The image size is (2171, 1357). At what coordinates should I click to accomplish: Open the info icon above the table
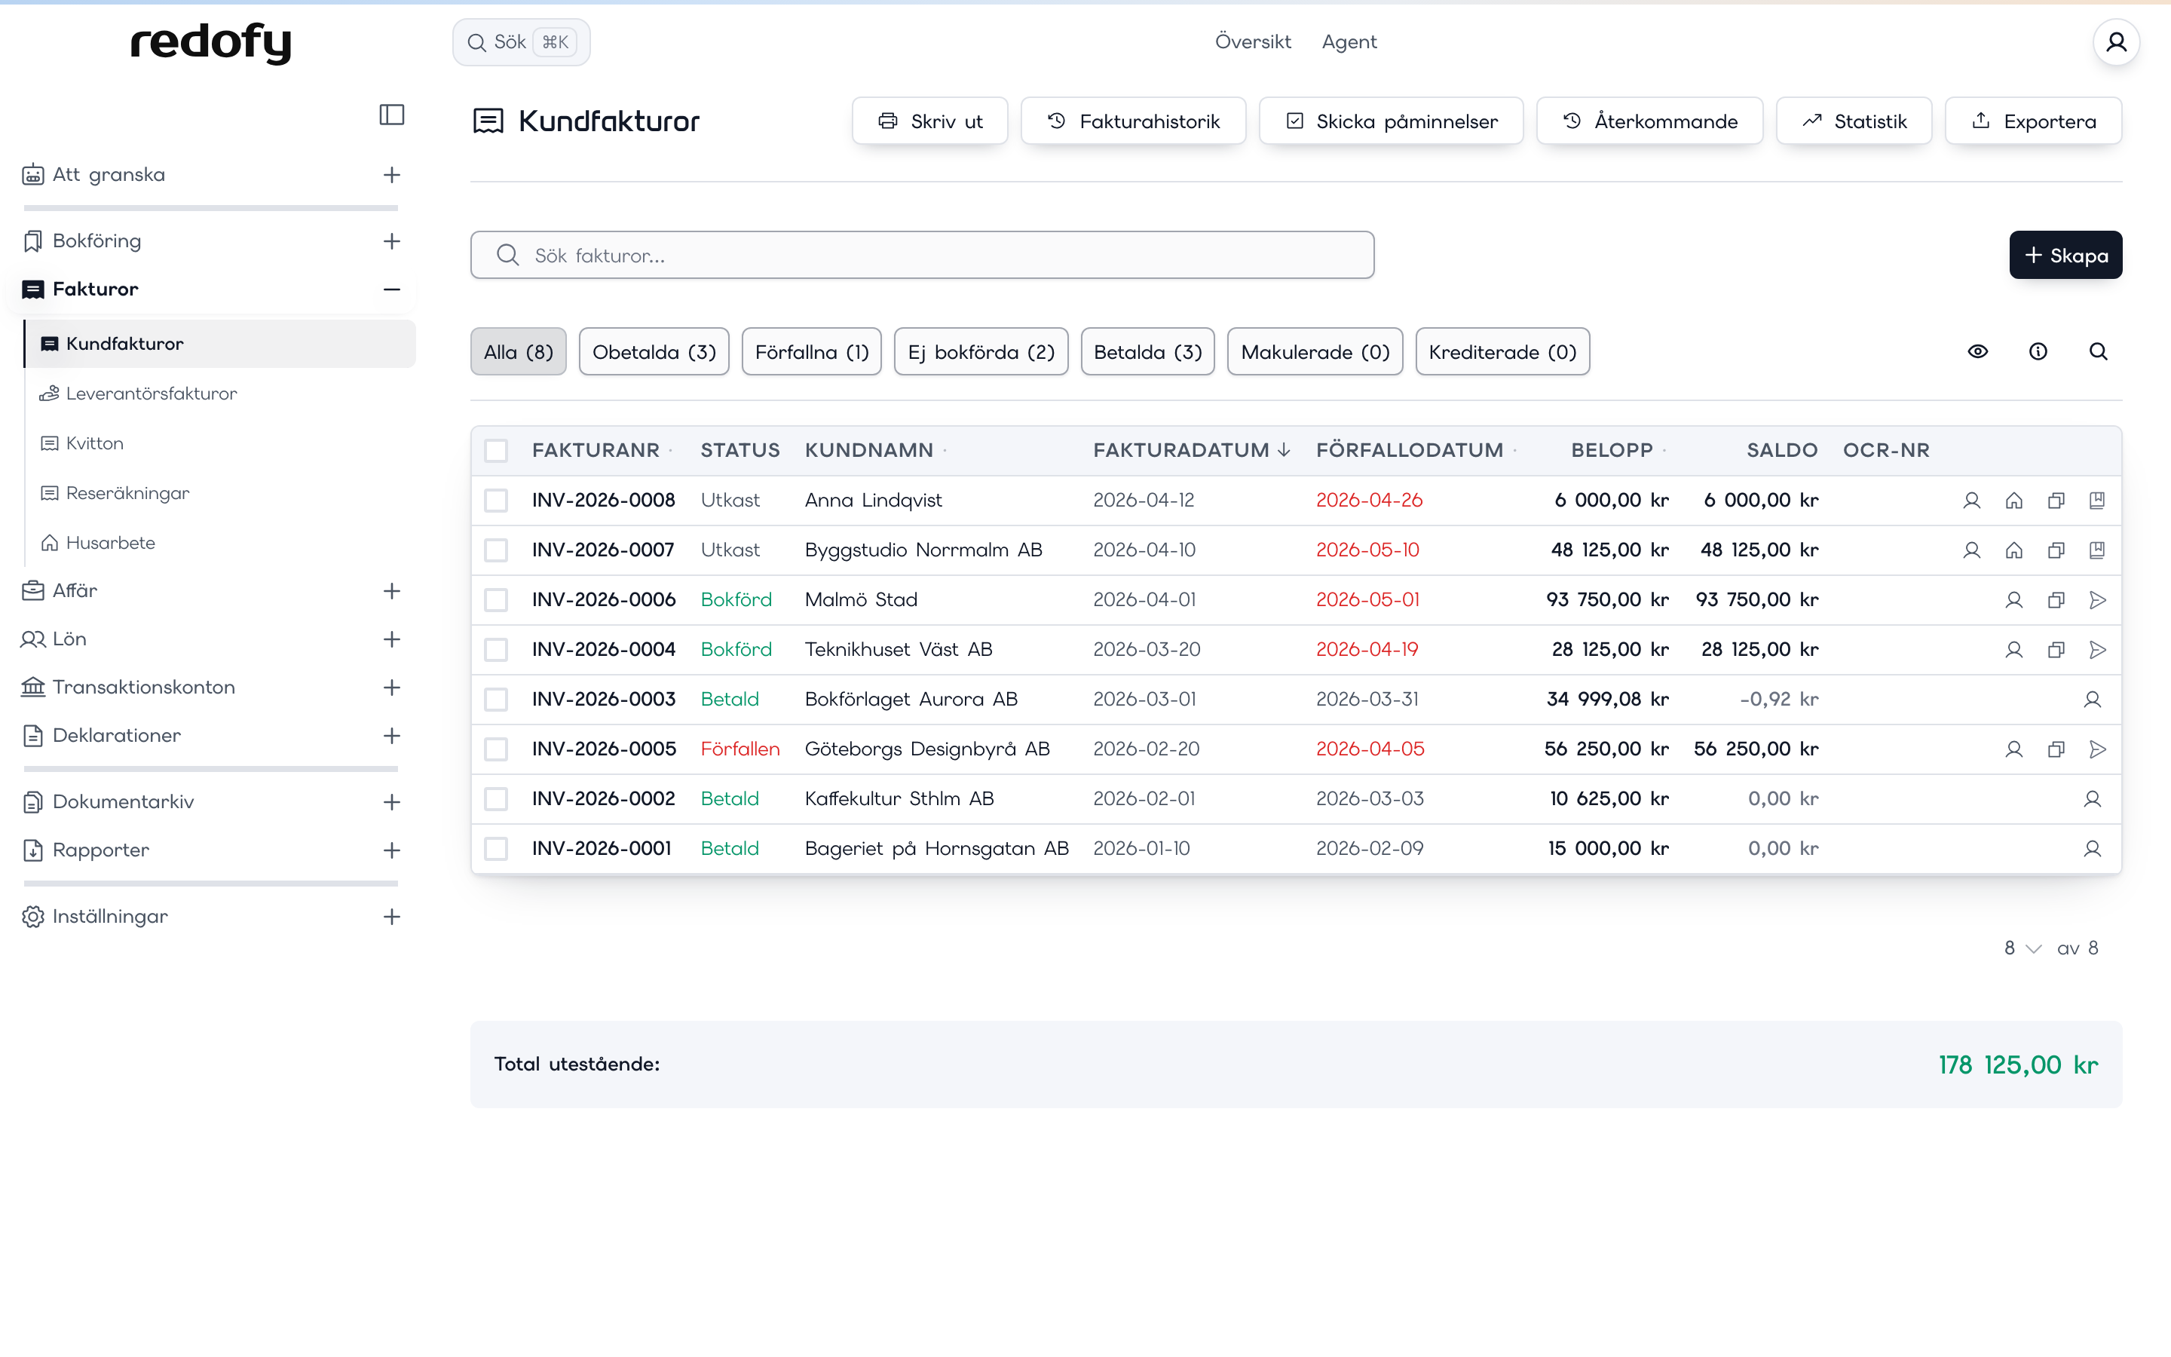click(x=2038, y=352)
